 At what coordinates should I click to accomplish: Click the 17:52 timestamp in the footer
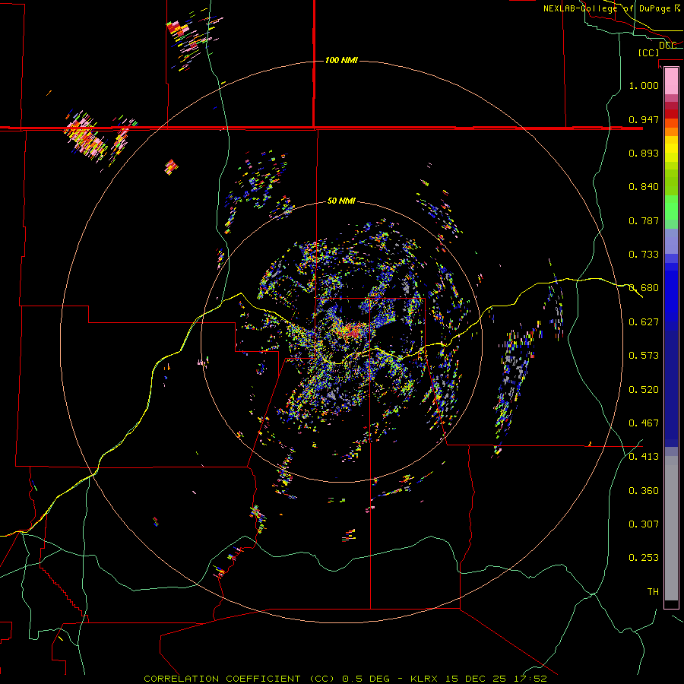point(529,679)
